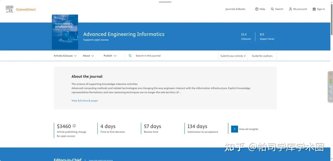The width and height of the screenshot is (333, 161).
Task: Click the $3460 publishing charge value
Action: coord(64,126)
